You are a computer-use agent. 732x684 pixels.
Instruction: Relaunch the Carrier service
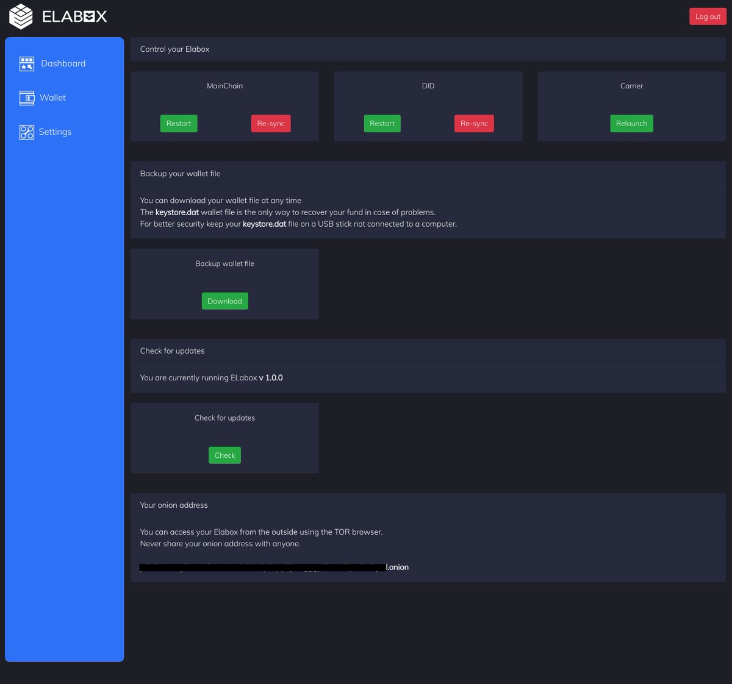(631, 123)
